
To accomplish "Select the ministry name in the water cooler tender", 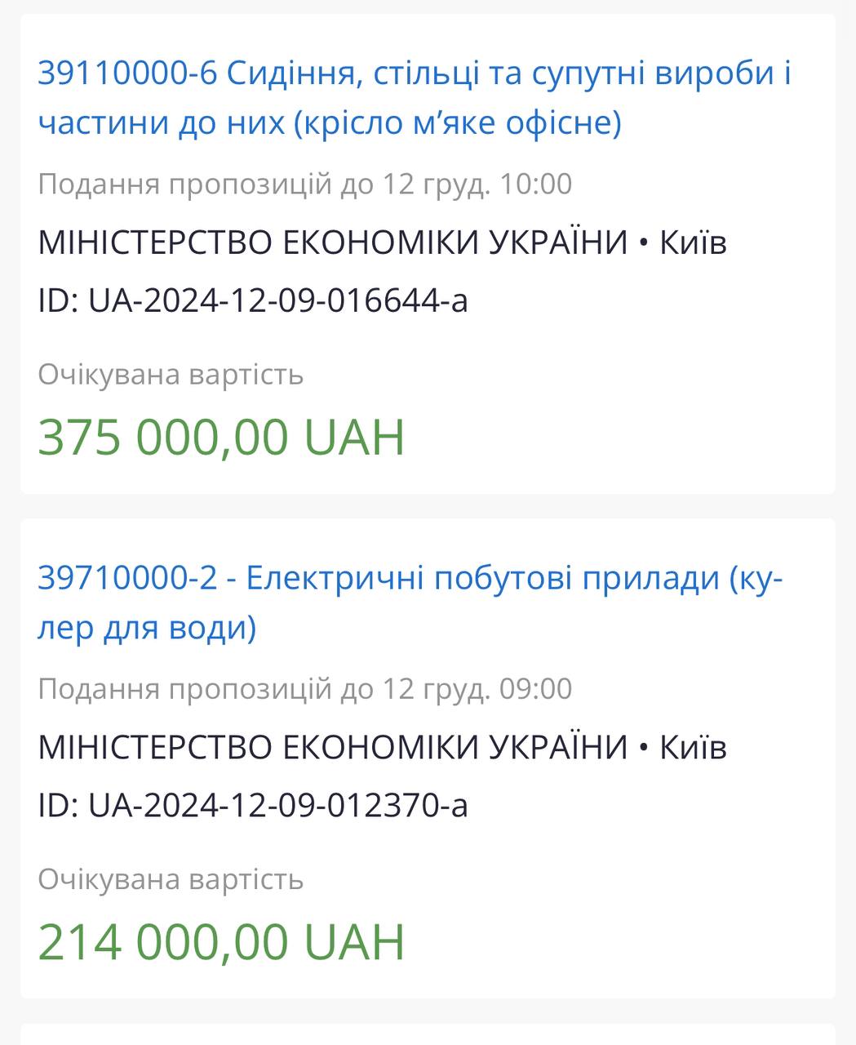I will coord(333,747).
